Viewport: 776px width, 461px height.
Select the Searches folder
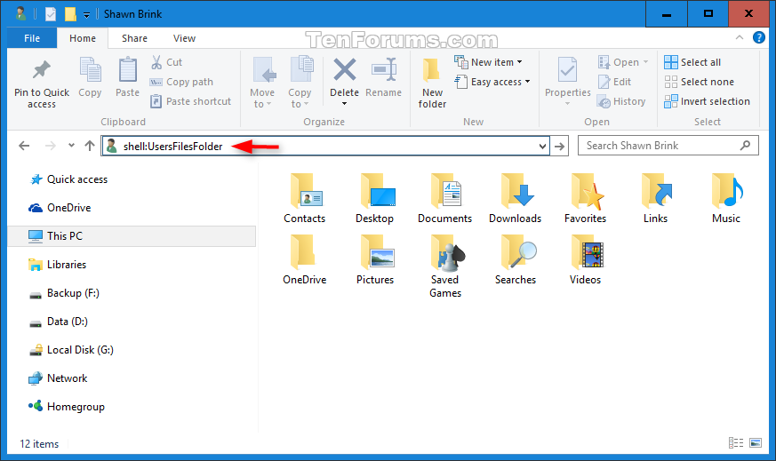coord(516,259)
